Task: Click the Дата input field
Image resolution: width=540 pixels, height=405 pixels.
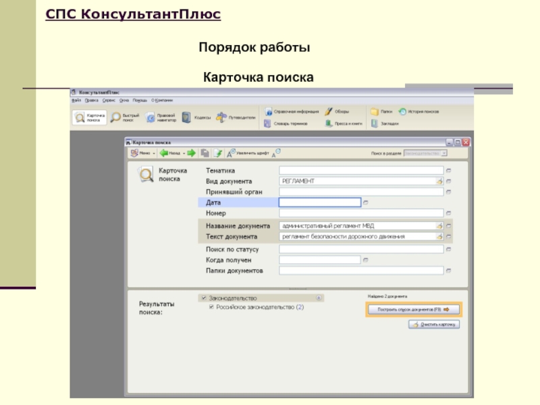Action: coord(319,202)
